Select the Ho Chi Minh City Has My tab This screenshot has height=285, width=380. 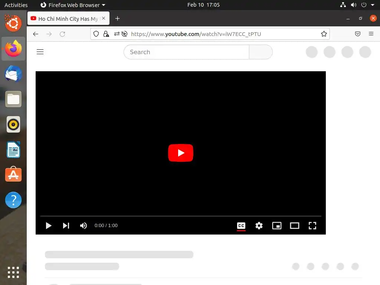click(x=68, y=19)
